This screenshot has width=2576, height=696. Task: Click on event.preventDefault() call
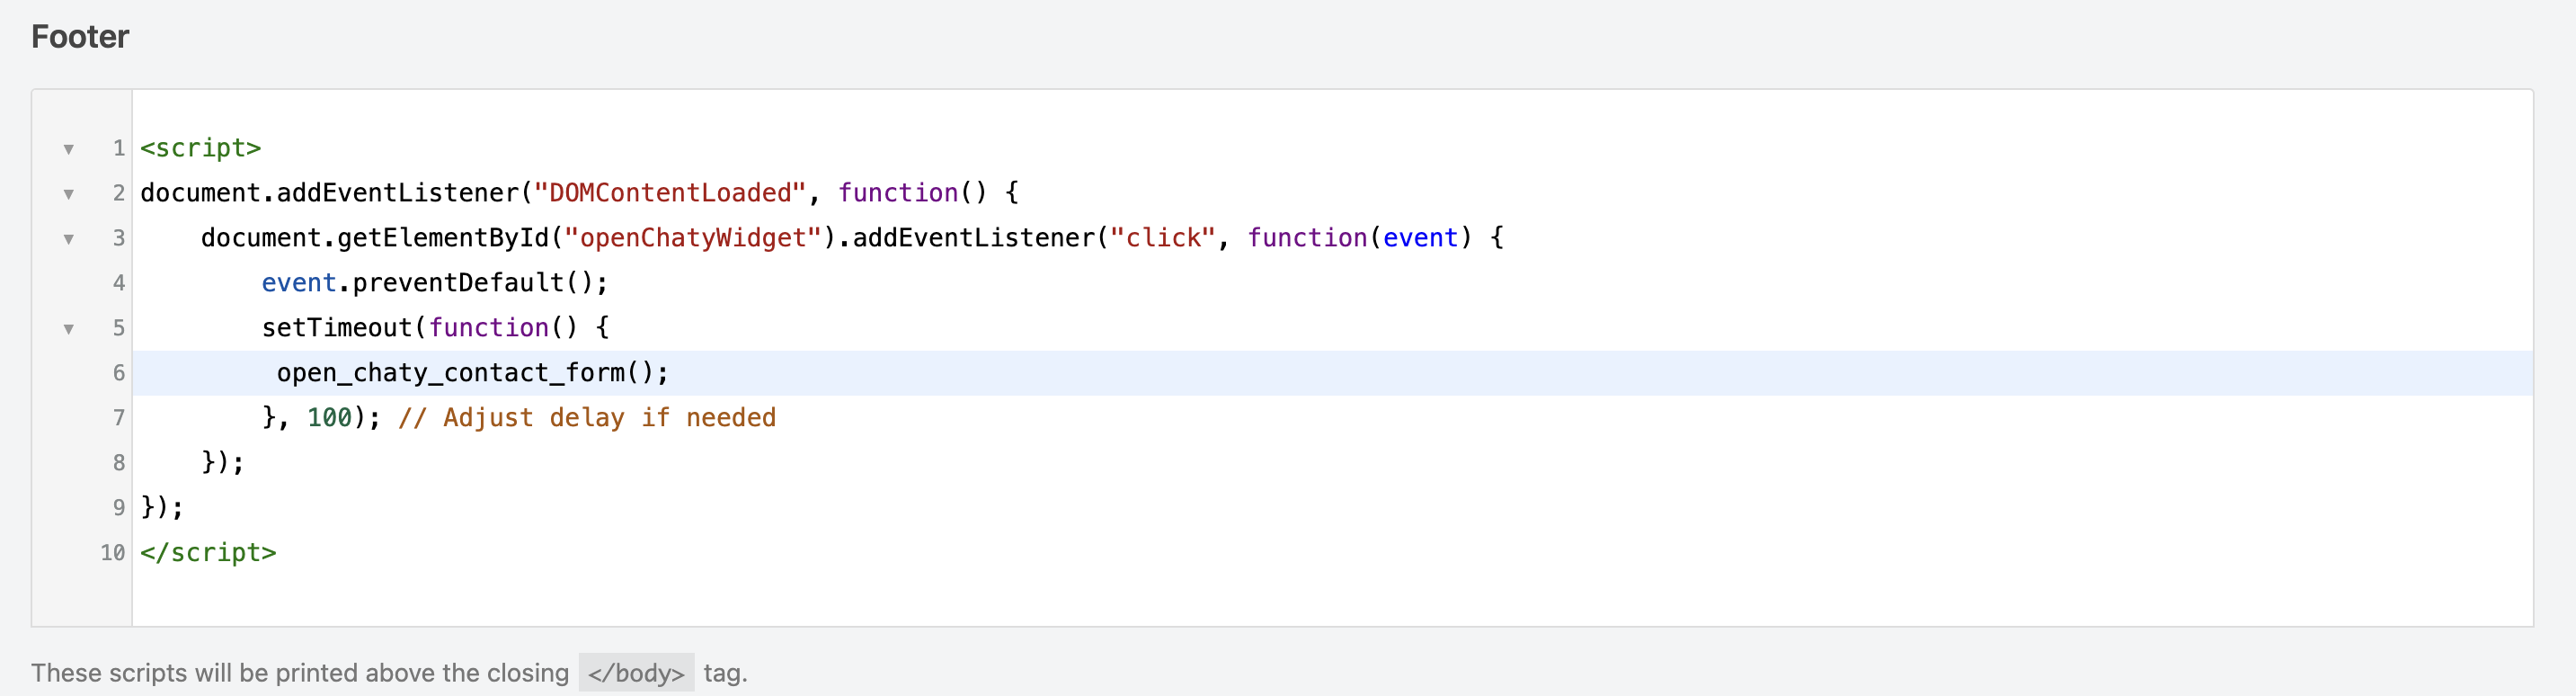click(435, 283)
